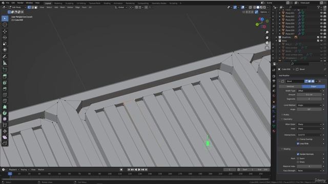Open the Intersections dropdown
Screen dimensions: 328x184
tap(310, 135)
